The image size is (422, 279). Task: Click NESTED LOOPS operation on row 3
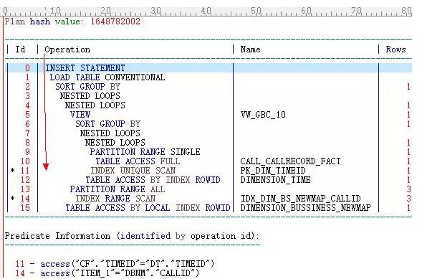90,96
